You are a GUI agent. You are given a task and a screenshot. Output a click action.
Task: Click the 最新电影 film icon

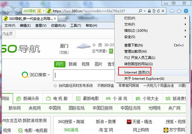[78, 99]
